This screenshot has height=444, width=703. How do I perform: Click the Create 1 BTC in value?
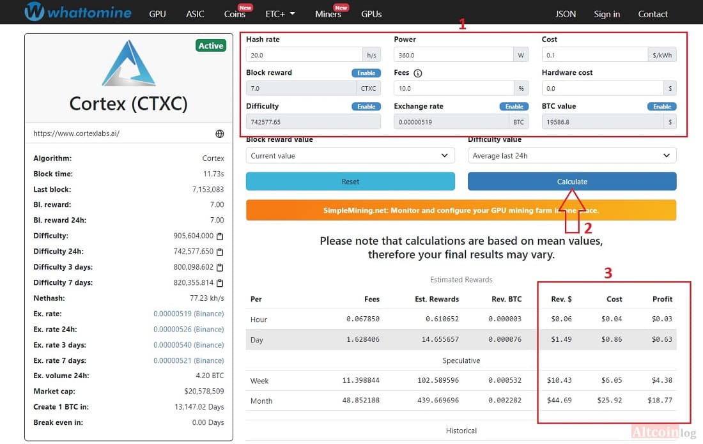199,407
